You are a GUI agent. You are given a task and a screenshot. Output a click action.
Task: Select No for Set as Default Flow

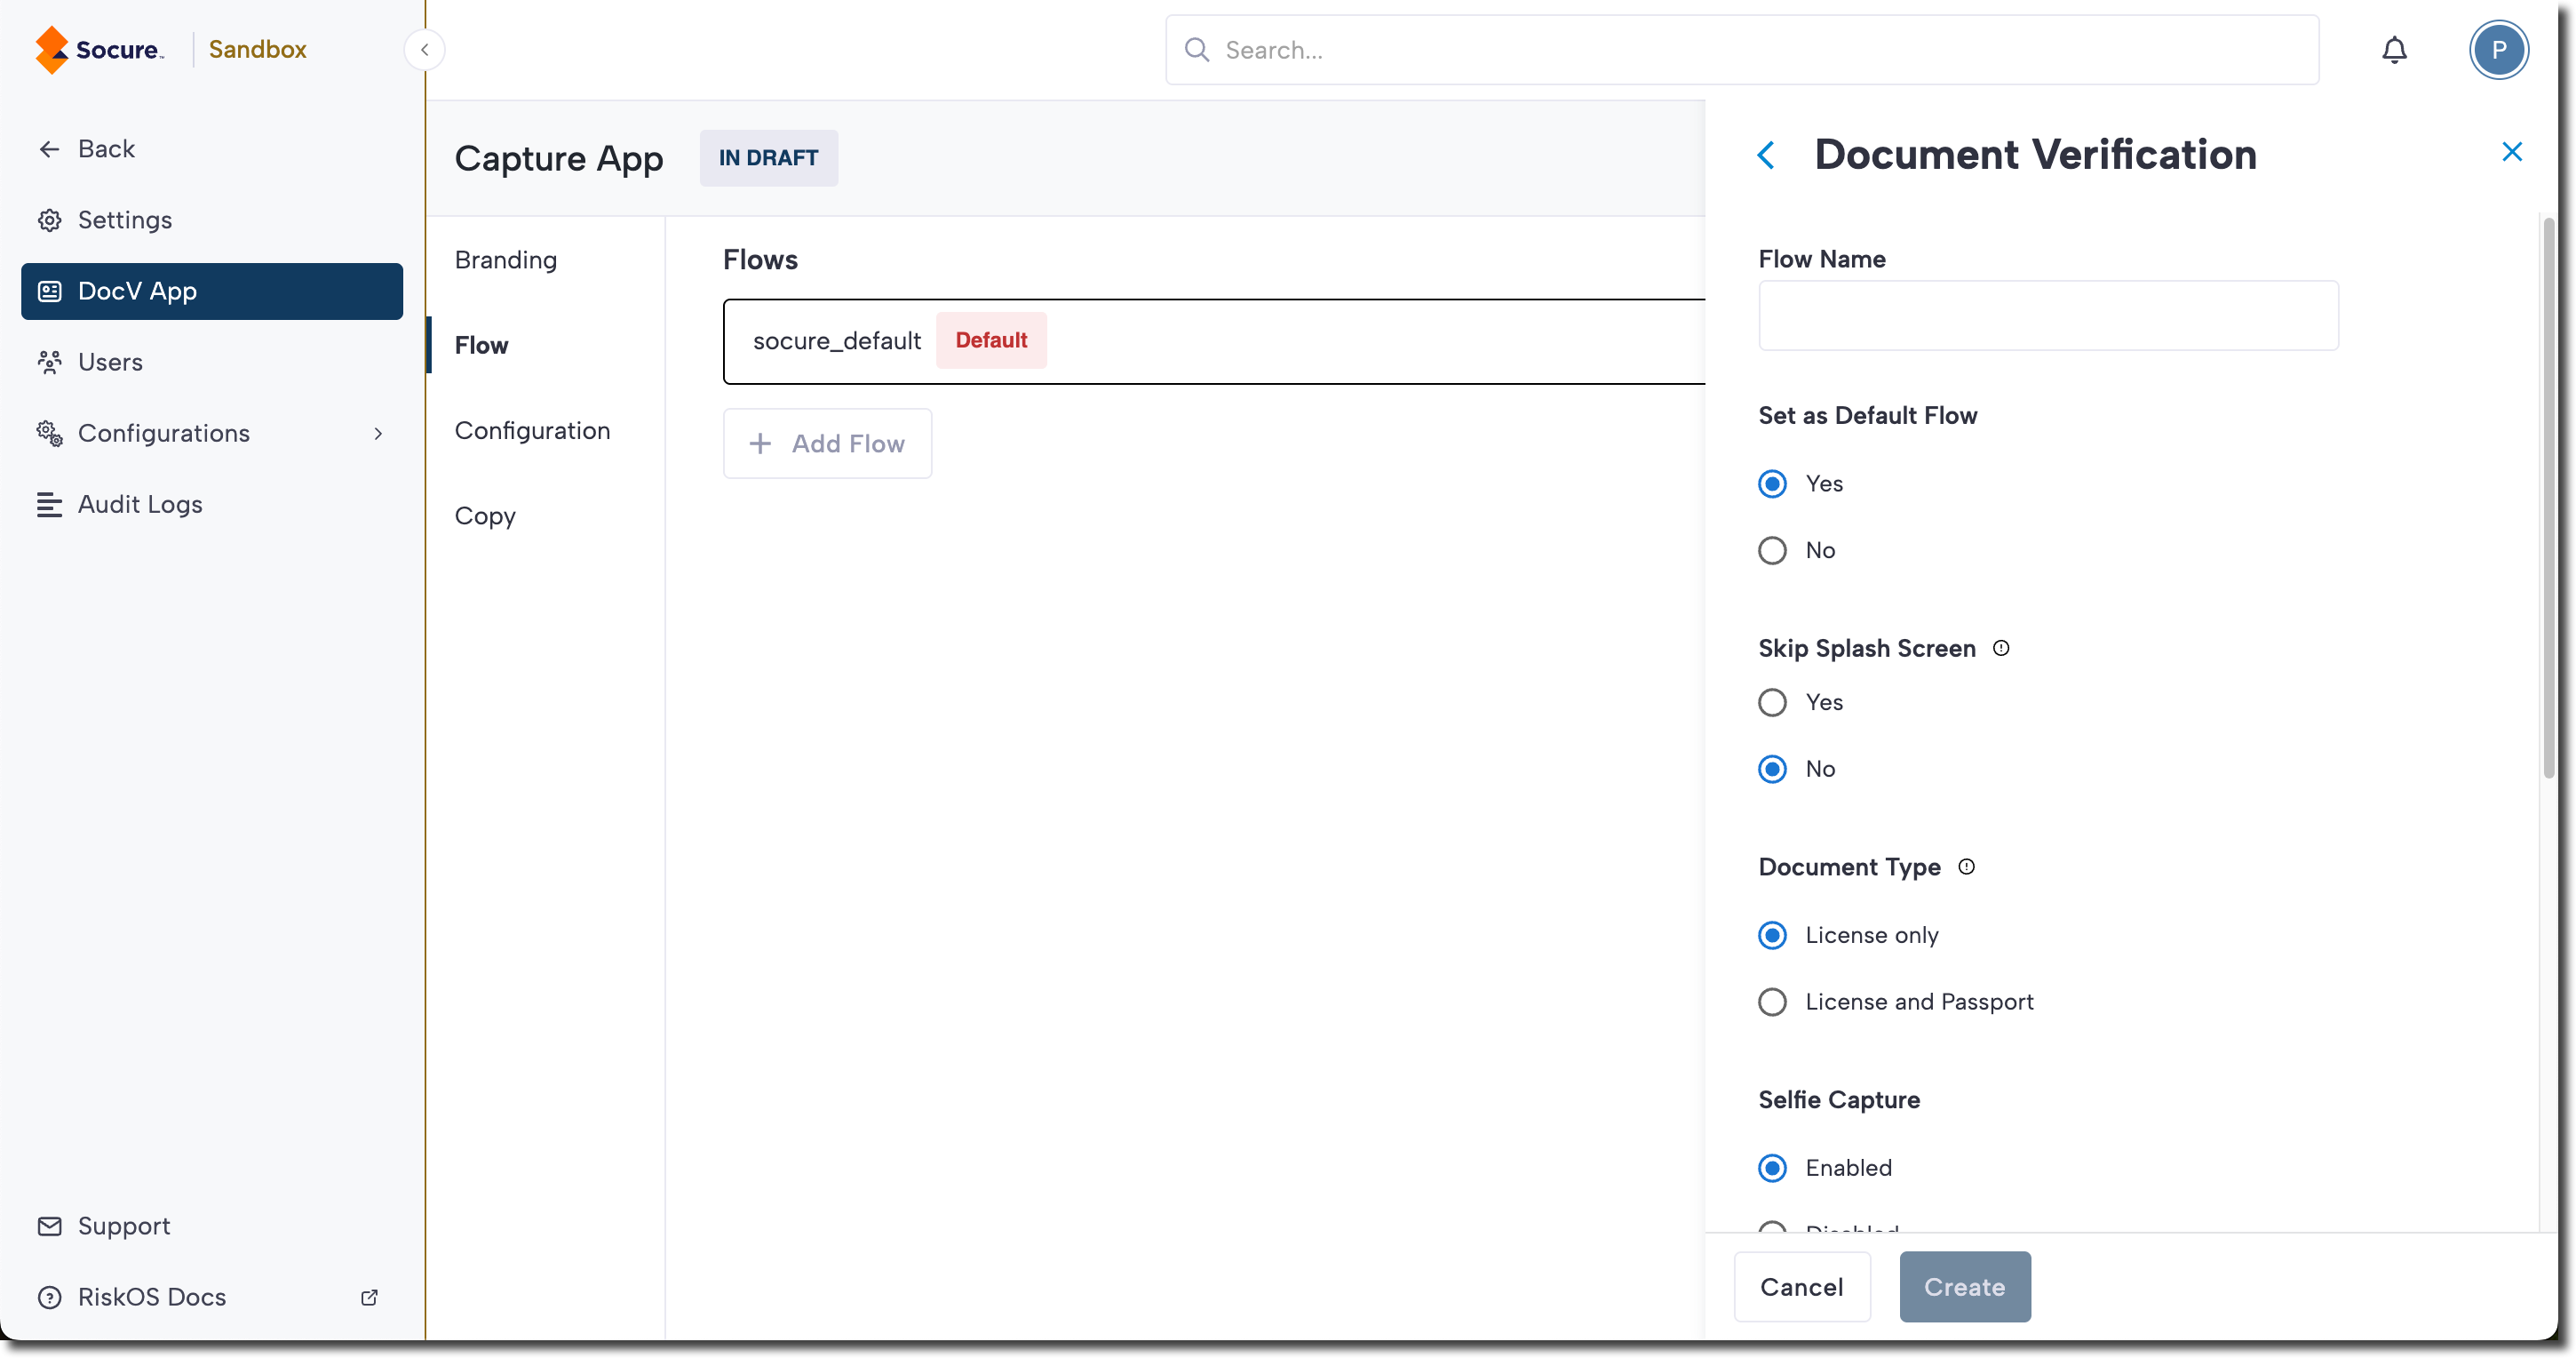point(1772,550)
